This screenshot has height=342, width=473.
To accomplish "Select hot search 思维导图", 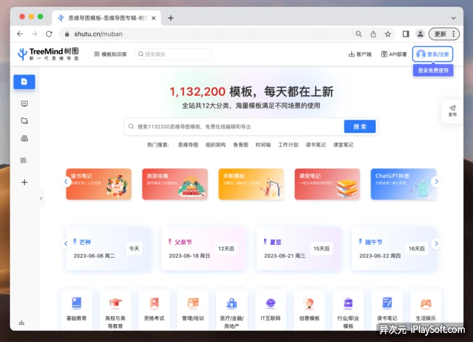I will tap(188, 145).
